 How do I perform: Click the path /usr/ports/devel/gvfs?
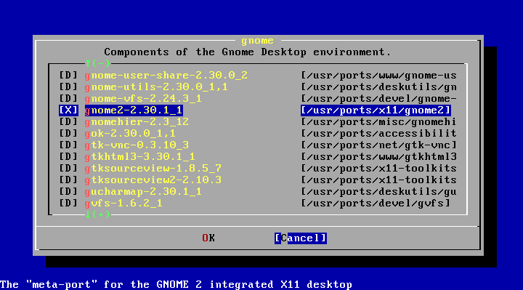376,204
